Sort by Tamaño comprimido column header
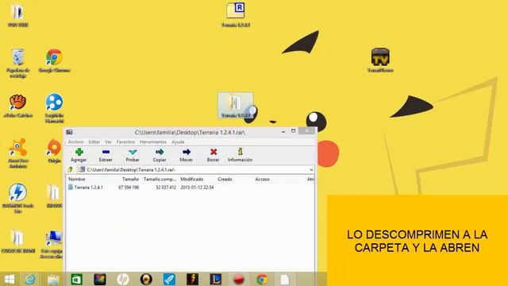The height and width of the screenshot is (286, 508). pos(160,179)
